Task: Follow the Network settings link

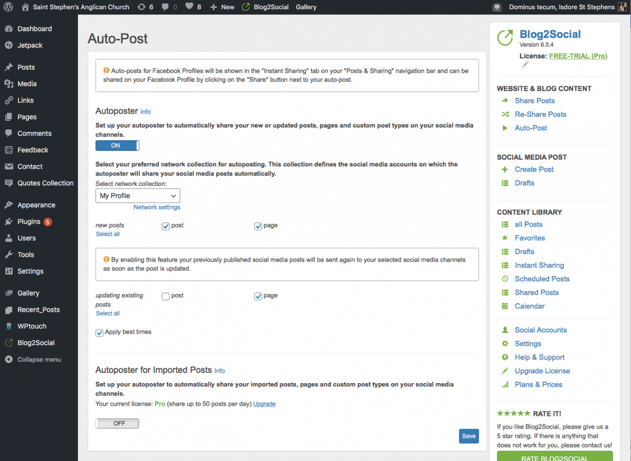Action: pos(157,207)
